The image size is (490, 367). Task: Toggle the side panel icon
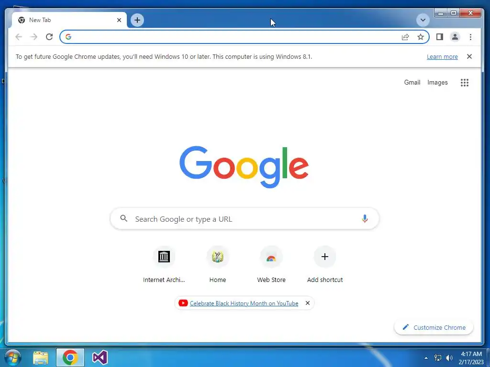click(x=440, y=37)
